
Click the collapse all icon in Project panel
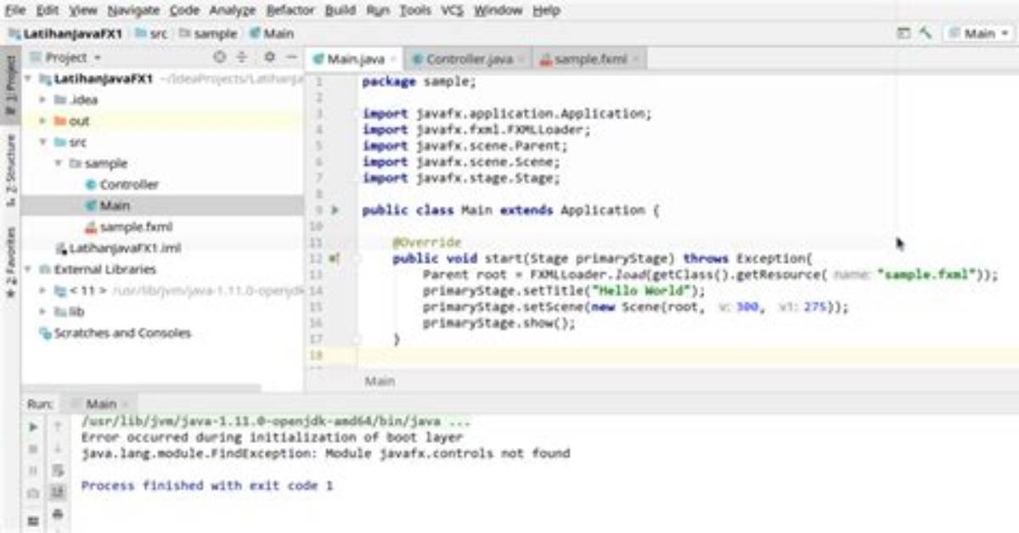click(x=241, y=58)
